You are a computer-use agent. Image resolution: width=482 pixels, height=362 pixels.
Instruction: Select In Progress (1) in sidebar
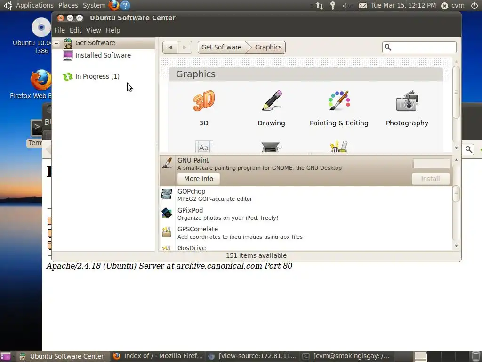pyautogui.click(x=104, y=77)
